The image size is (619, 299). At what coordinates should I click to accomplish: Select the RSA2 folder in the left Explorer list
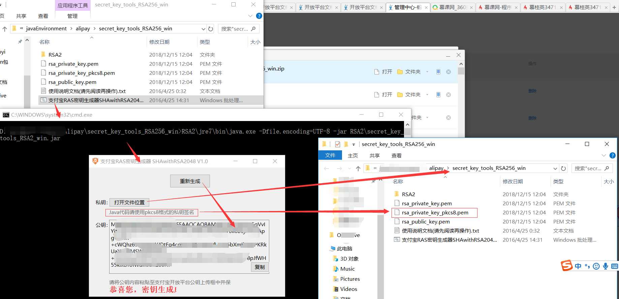pyautogui.click(x=55, y=55)
